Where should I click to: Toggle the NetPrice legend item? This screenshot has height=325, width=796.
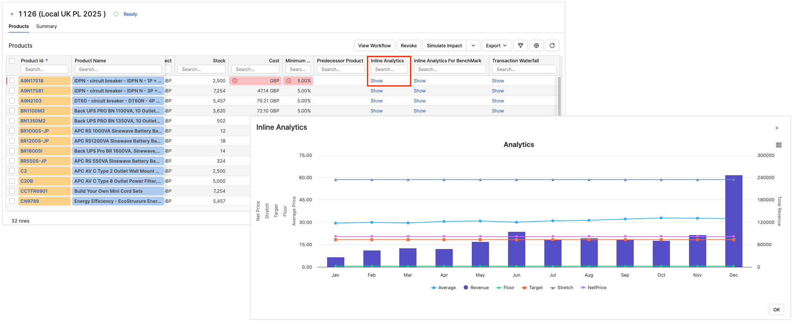593,288
